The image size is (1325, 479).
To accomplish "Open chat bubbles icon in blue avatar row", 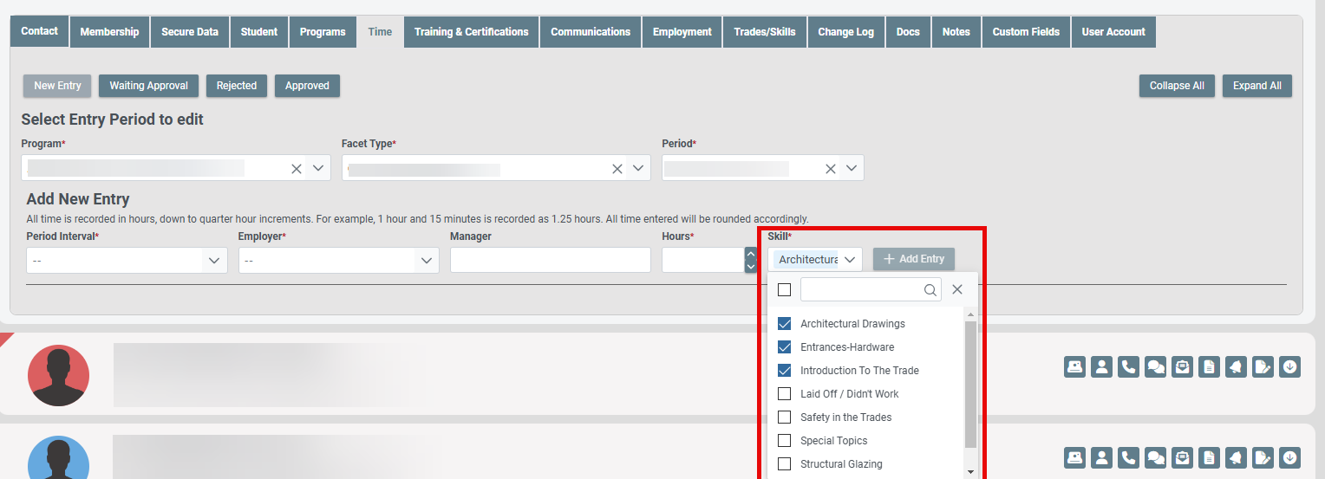I will (x=1155, y=456).
